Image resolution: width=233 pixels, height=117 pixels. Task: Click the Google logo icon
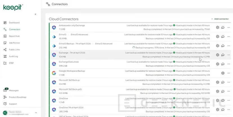[54, 73]
